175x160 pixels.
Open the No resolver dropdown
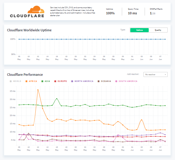tap(155, 74)
